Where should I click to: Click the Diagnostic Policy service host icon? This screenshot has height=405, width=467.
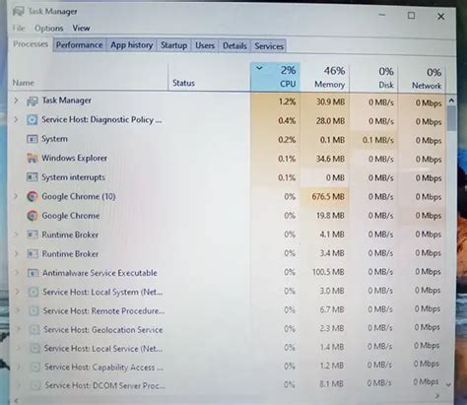coord(32,120)
